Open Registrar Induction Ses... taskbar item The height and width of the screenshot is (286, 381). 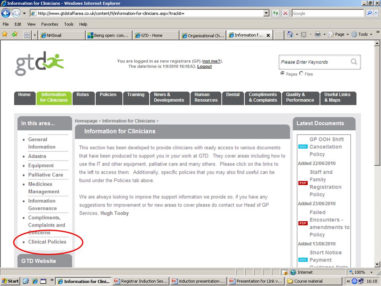click(x=141, y=281)
